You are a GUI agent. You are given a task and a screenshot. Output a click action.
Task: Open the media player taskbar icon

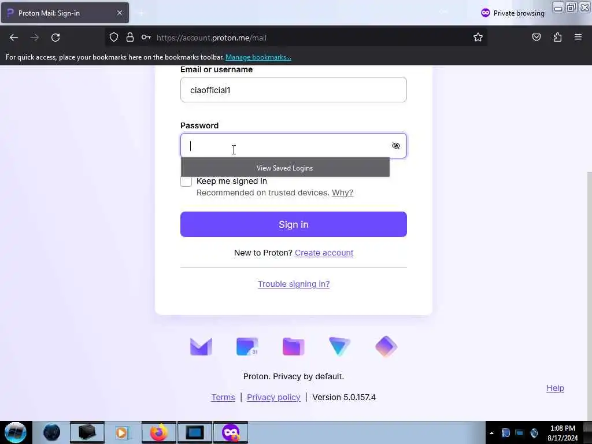pos(122,432)
